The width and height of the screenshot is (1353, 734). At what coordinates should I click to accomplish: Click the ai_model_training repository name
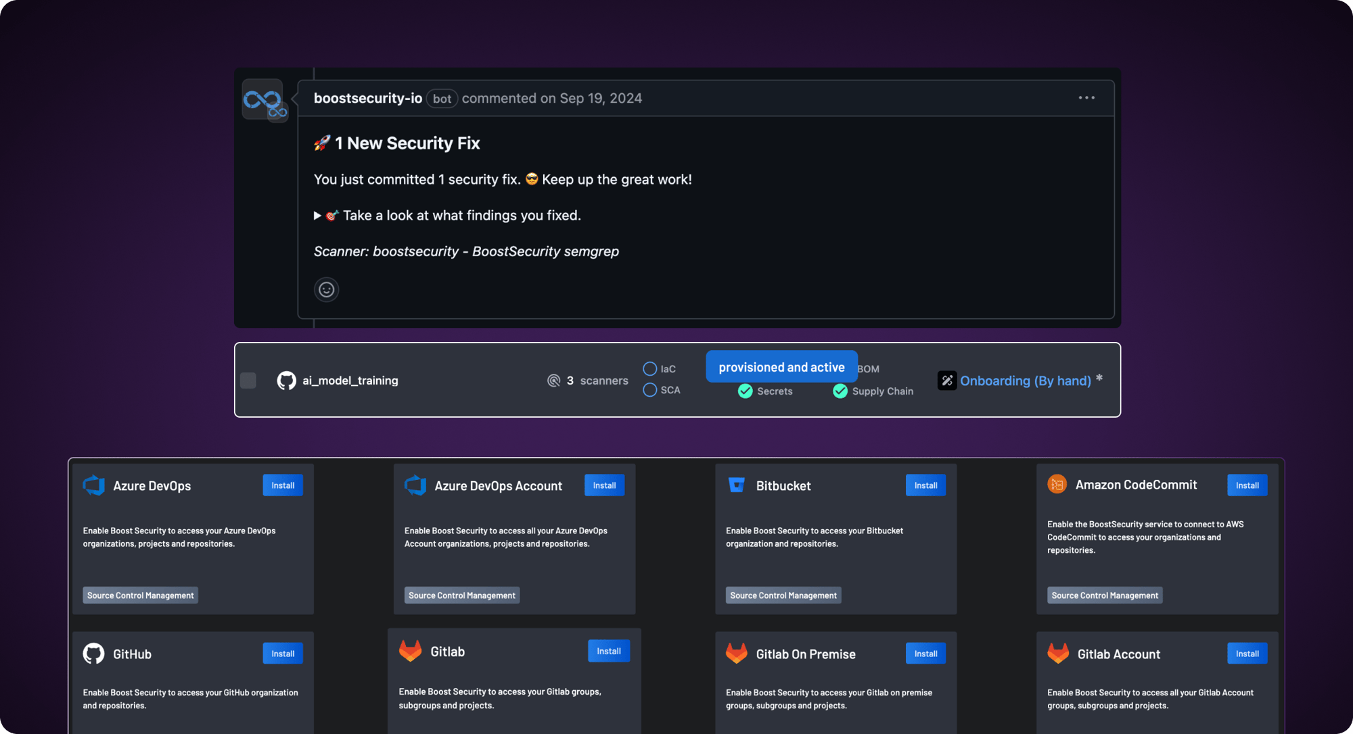[x=350, y=381]
